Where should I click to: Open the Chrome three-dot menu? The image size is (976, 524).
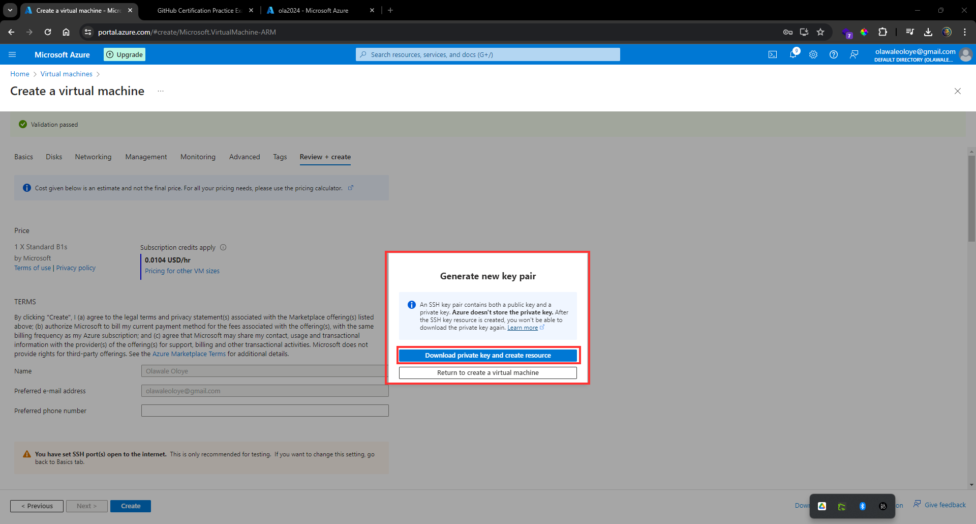tap(965, 32)
